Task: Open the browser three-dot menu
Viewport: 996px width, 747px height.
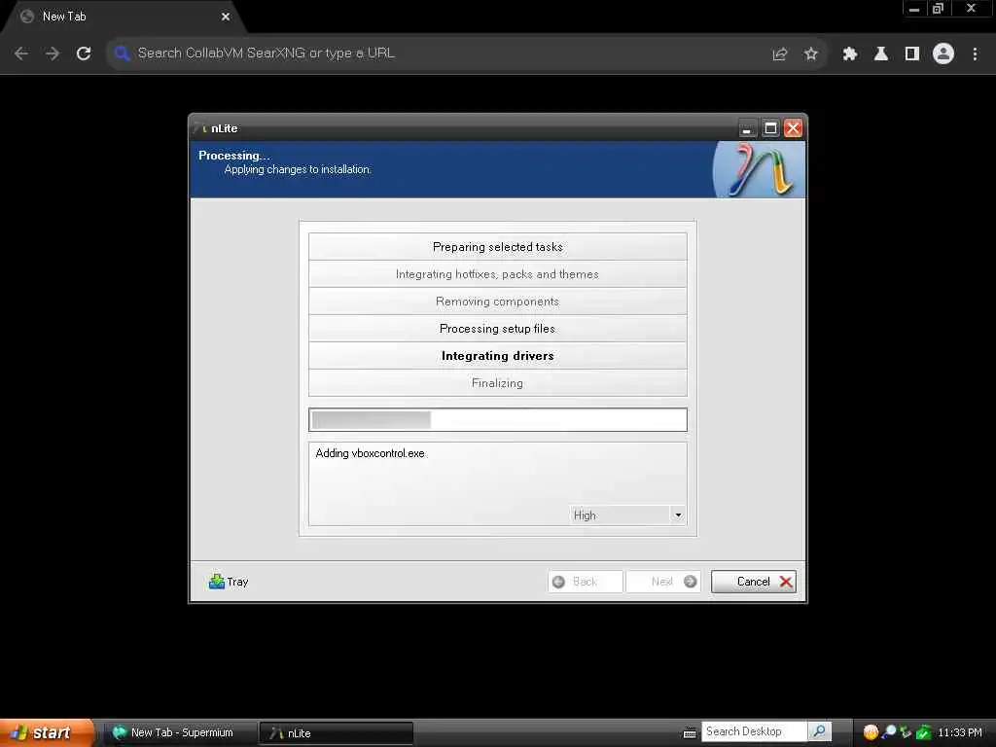Action: [x=975, y=54]
